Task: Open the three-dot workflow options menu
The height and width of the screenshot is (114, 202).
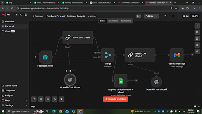Action: coord(173,16)
